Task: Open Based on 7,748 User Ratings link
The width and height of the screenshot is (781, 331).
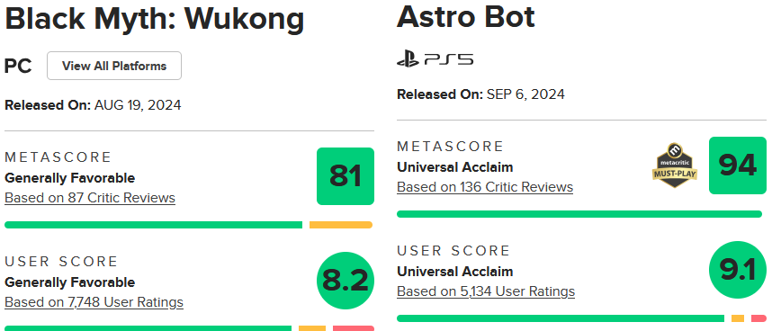Action: click(x=94, y=302)
